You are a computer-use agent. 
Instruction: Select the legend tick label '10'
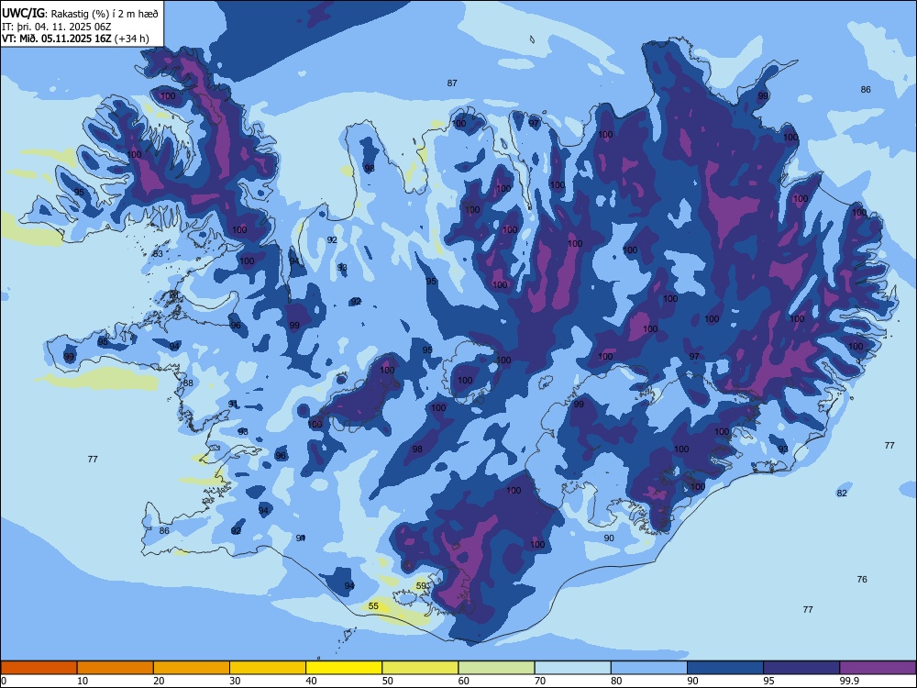[83, 681]
